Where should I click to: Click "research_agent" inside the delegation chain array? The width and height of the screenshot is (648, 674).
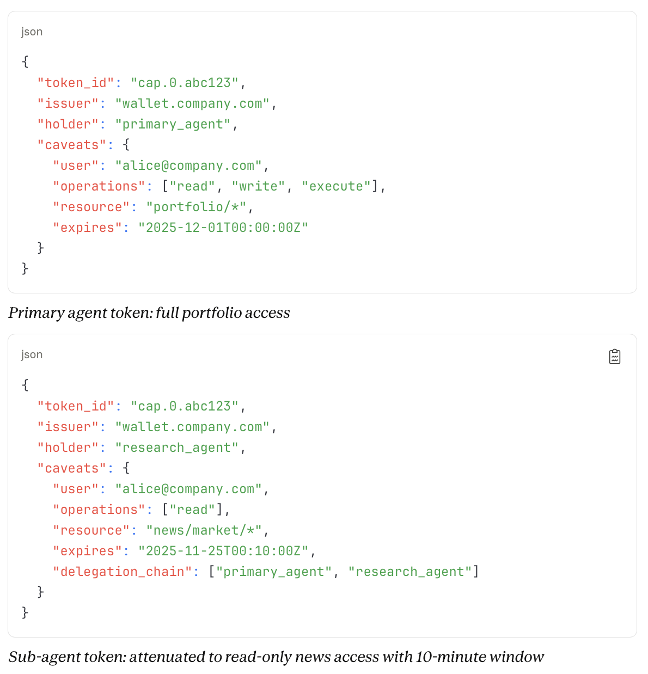pyautogui.click(x=409, y=572)
